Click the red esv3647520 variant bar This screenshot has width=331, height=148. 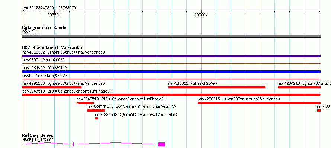tap(96, 110)
